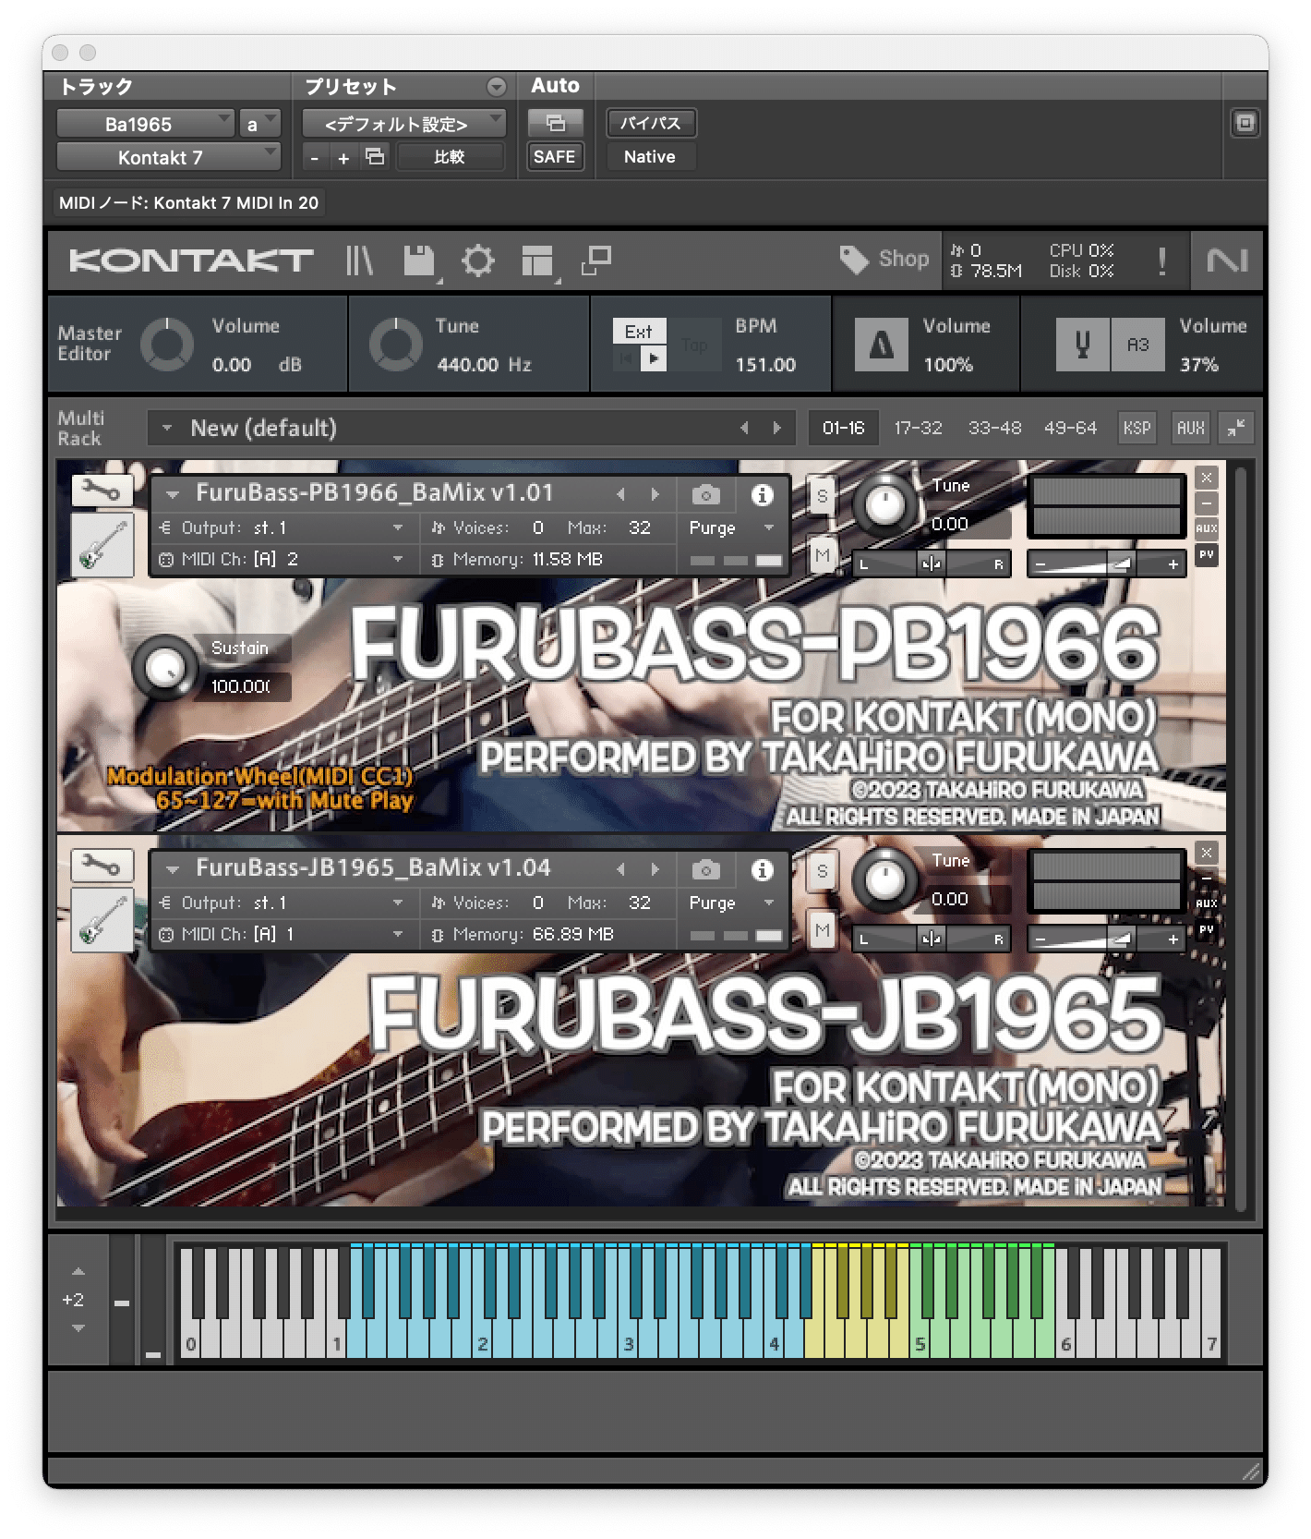Screen dimensions: 1311x1539
Task: Click the plugin window target icon top right
Action: tap(1245, 123)
